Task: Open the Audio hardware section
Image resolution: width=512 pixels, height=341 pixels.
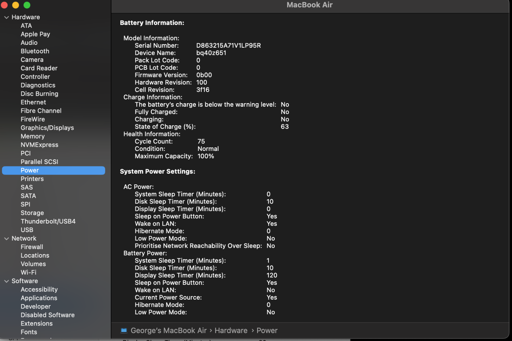Action: pyautogui.click(x=29, y=43)
